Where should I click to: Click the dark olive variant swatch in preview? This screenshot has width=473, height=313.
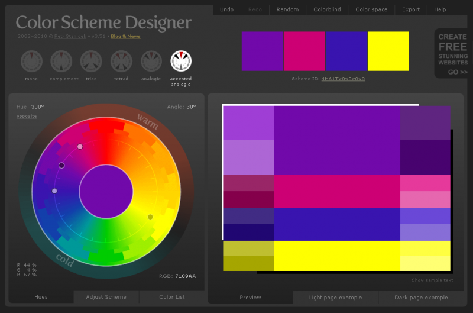[x=249, y=263]
